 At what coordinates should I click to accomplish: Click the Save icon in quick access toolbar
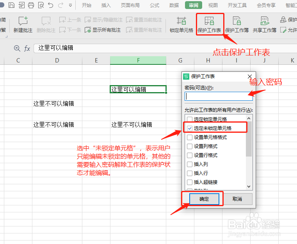tap(11, 5)
